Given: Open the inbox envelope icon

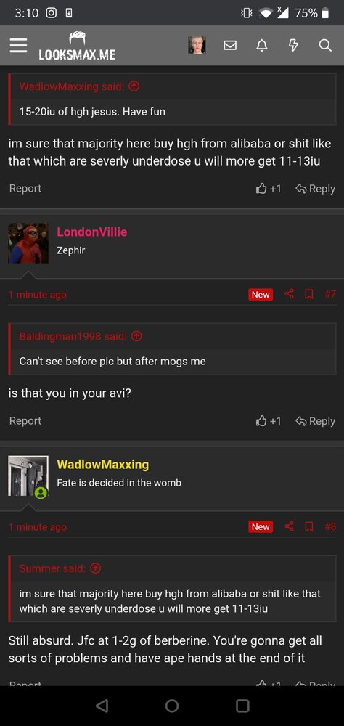Looking at the screenshot, I should [230, 45].
